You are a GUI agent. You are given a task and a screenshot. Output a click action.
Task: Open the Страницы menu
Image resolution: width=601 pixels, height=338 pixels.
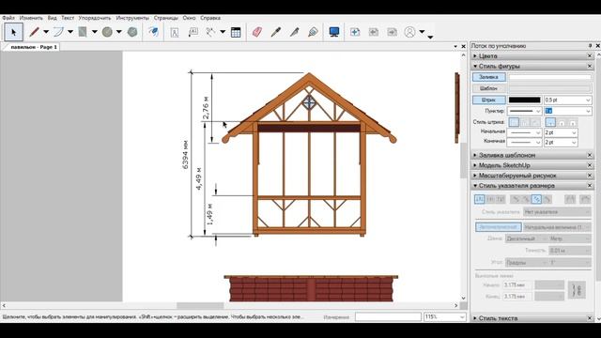[166, 18]
